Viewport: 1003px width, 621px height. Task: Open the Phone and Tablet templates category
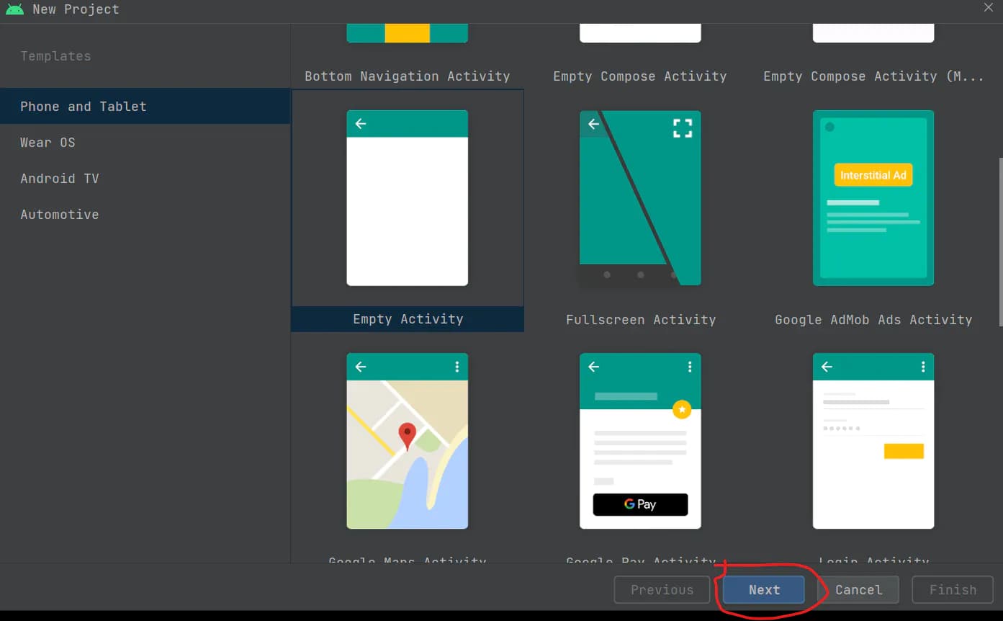point(84,107)
